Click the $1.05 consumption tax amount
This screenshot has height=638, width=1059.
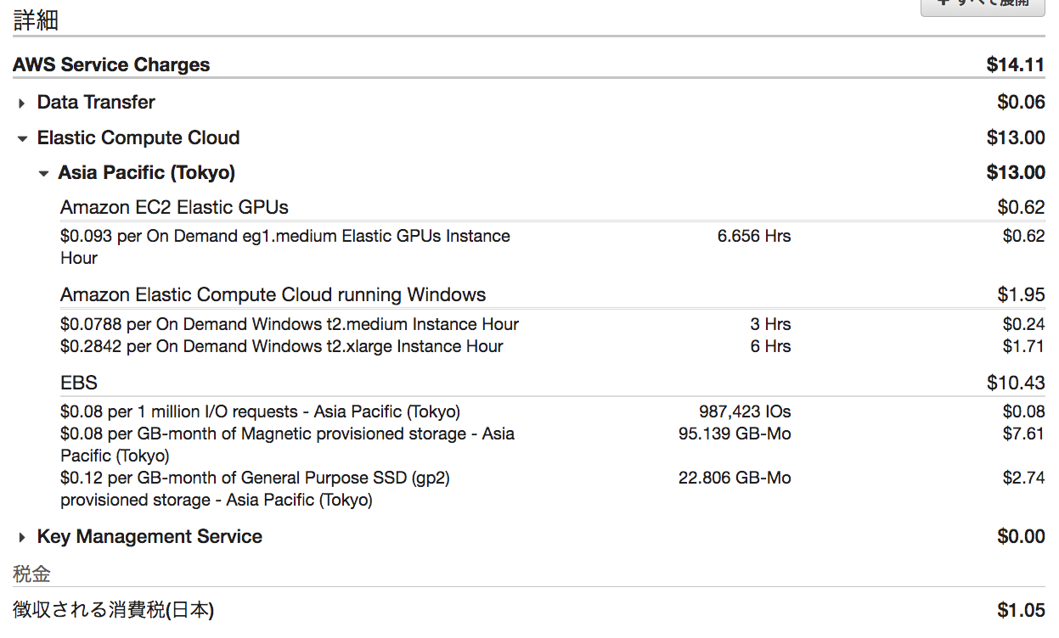coord(1021,611)
